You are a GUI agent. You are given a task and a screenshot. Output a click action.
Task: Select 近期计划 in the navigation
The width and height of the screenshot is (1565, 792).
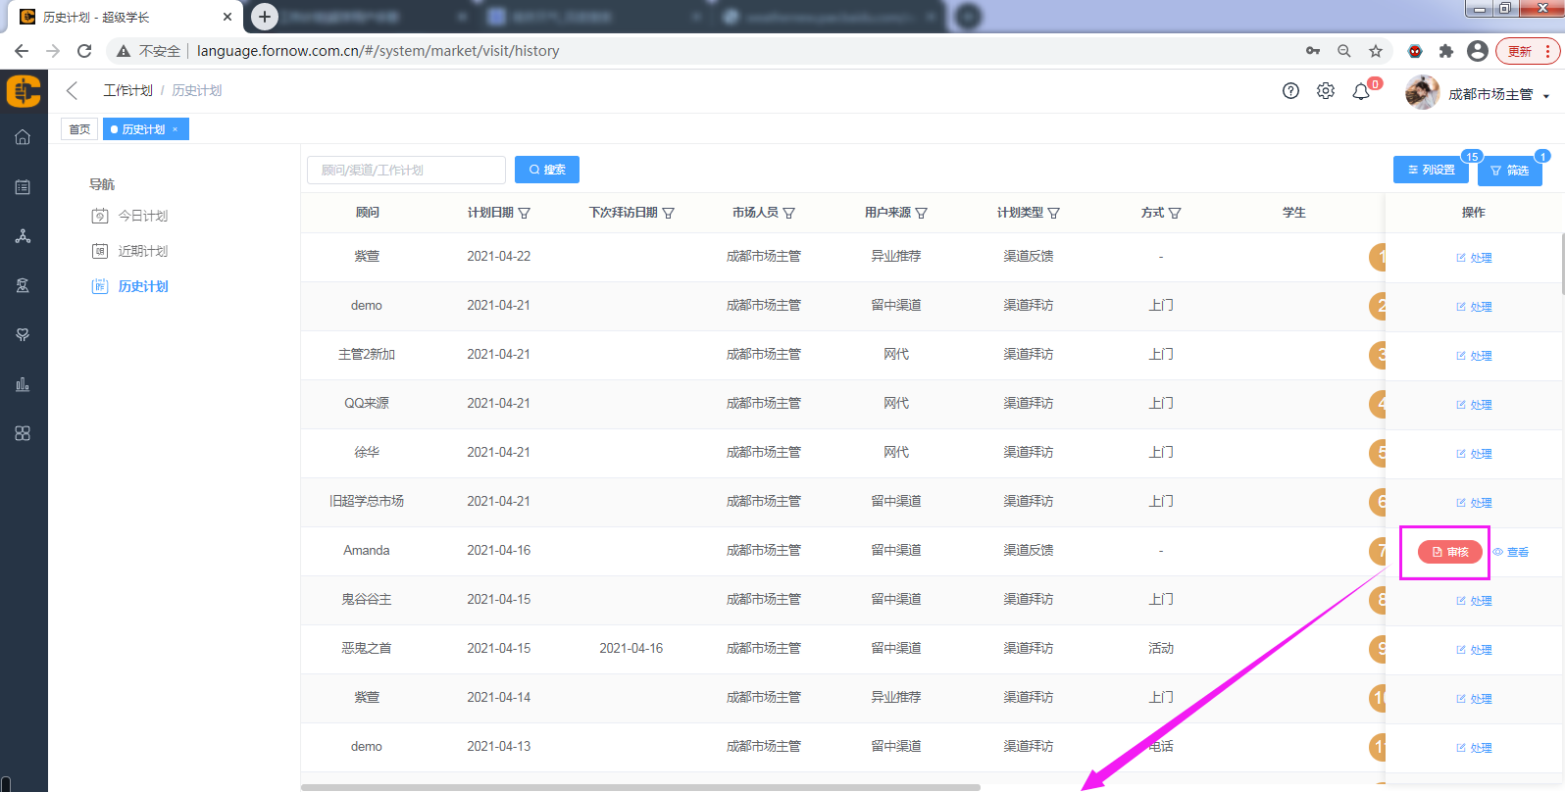point(142,251)
